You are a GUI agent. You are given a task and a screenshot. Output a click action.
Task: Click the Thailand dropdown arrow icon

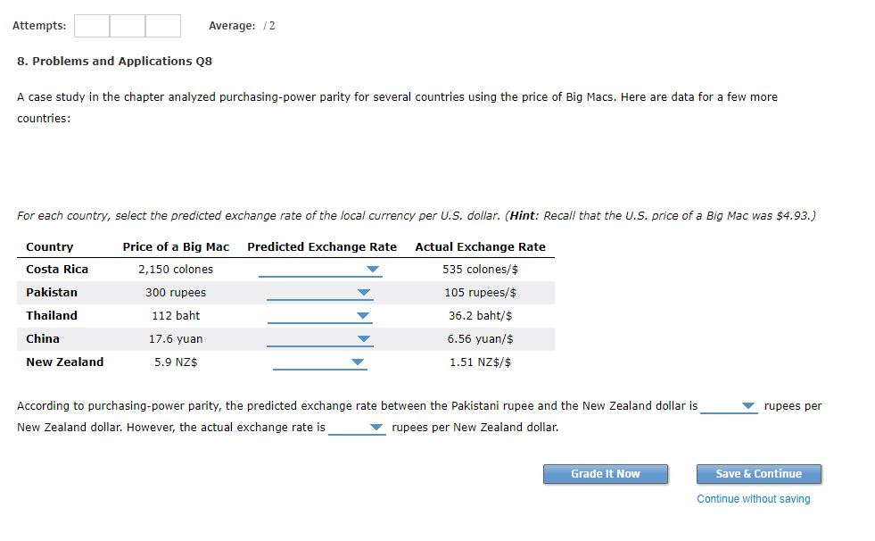pos(361,315)
